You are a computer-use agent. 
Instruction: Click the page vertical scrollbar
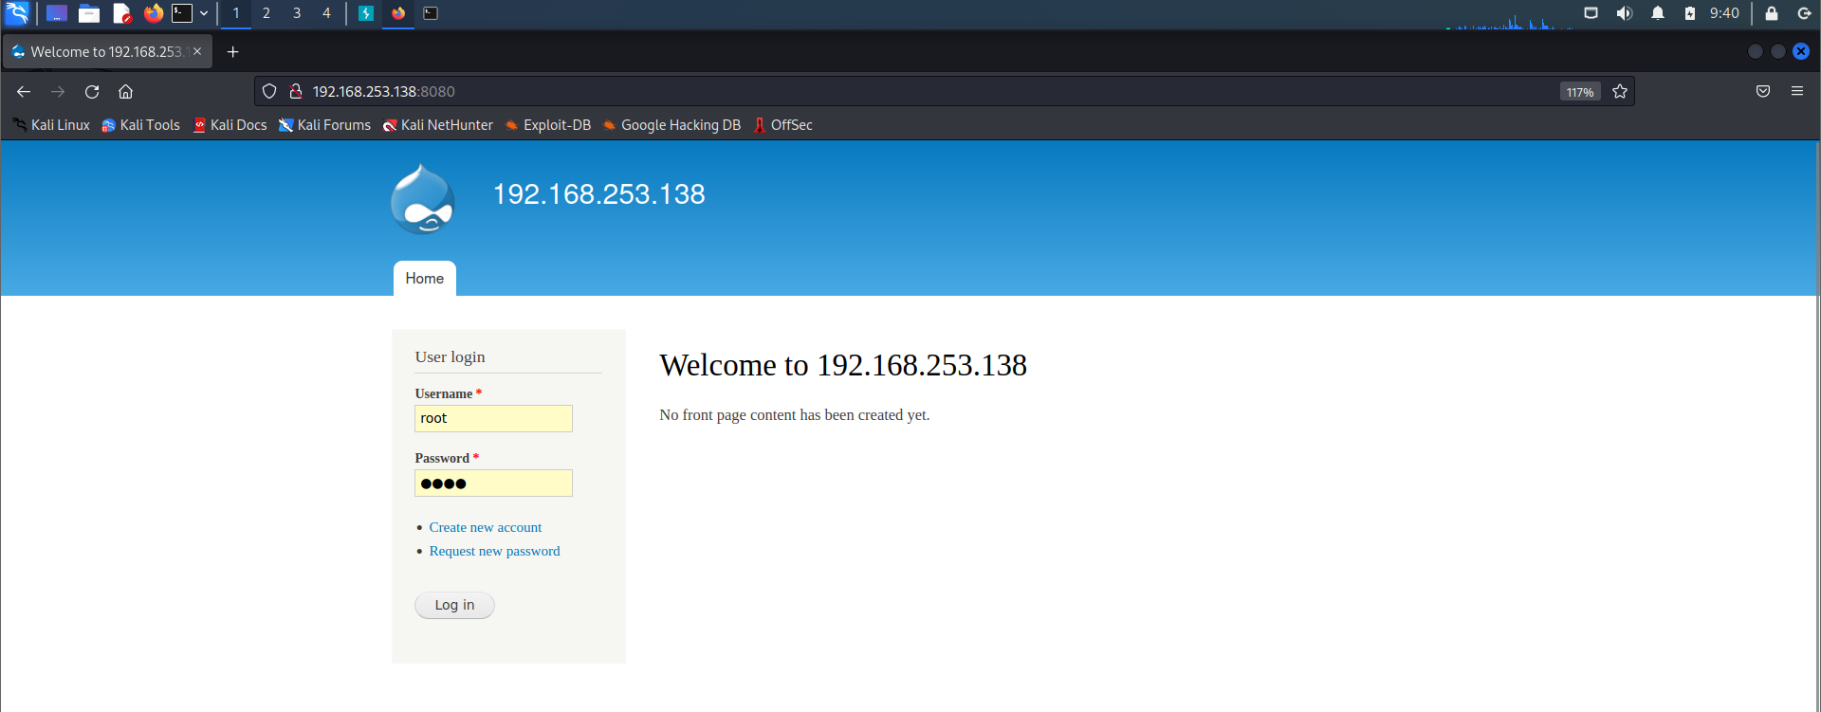pos(1816,426)
